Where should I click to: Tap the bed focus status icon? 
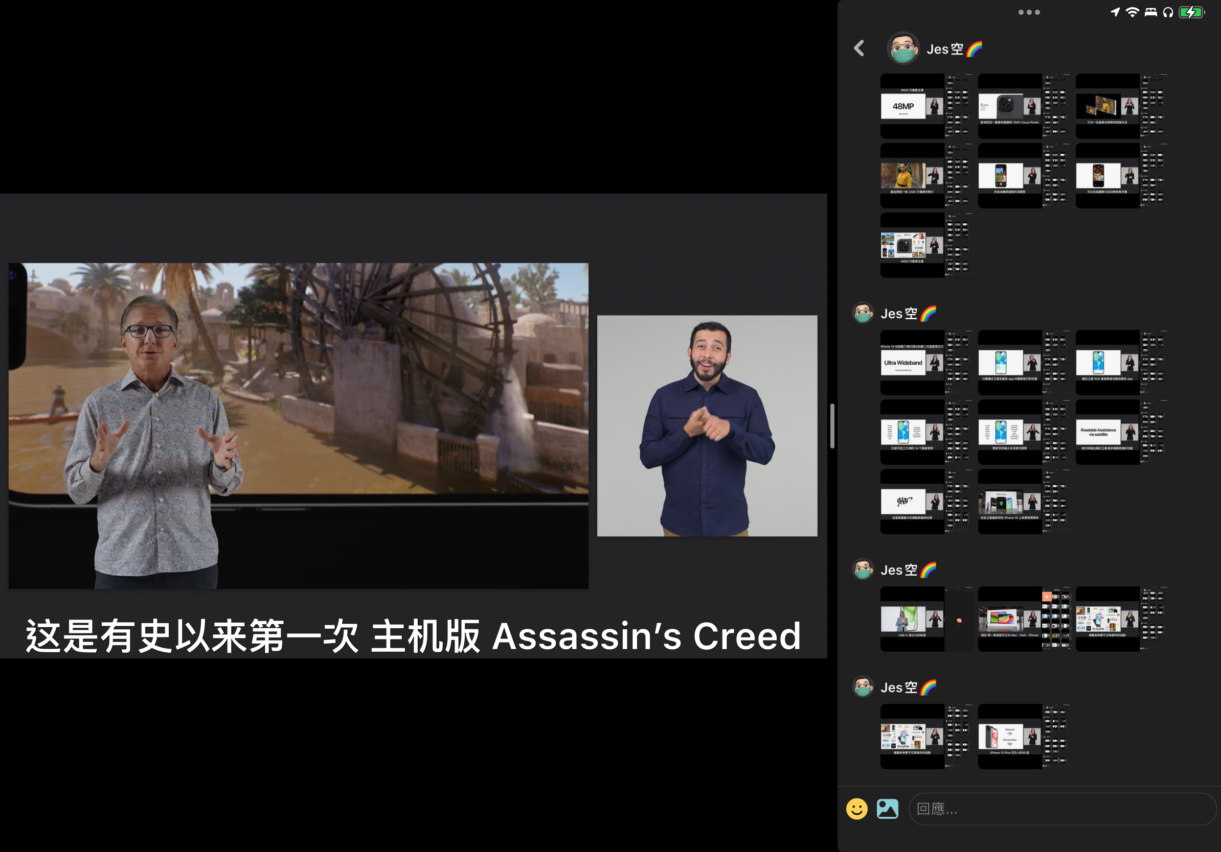coord(1151,12)
